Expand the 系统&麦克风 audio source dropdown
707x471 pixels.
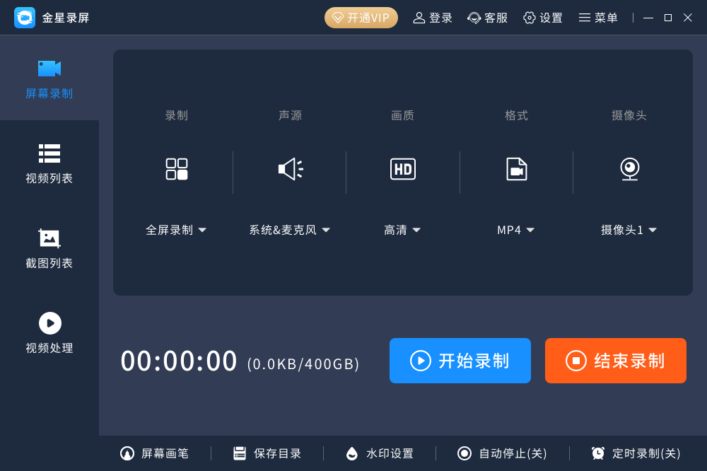290,230
